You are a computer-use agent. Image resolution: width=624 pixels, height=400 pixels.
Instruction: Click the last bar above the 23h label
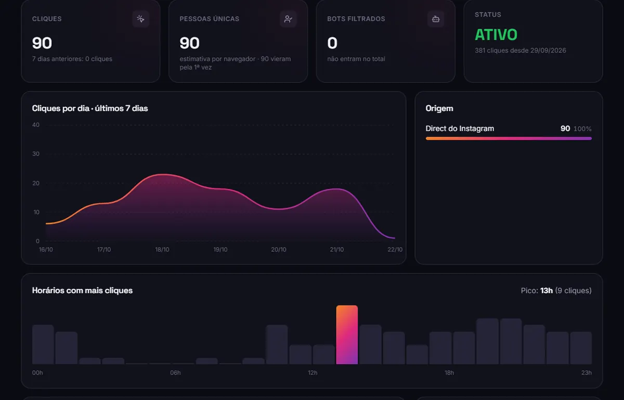581,348
